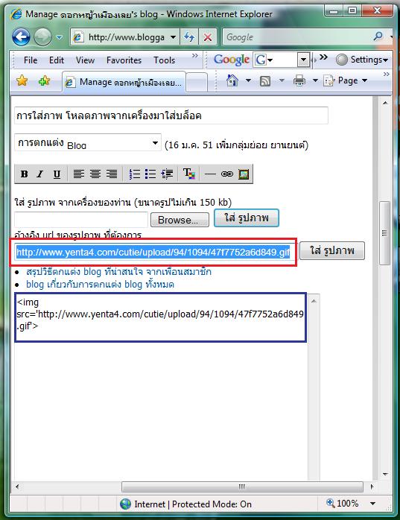
Task: Open the zoom level 100% dropdown
Action: (372, 504)
